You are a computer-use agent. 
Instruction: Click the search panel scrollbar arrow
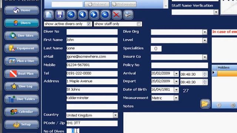point(166,6)
